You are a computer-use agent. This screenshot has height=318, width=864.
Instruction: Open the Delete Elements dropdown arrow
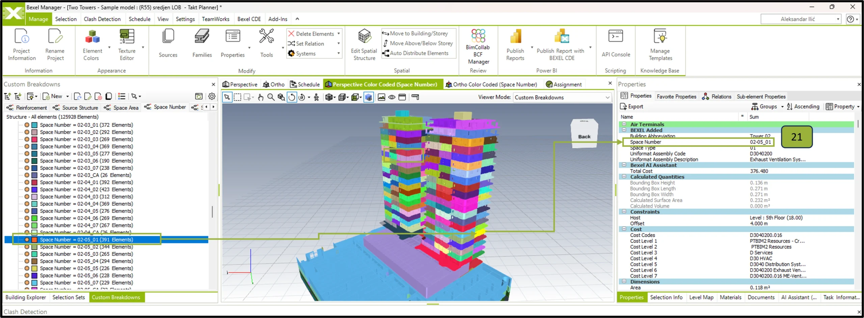click(339, 34)
